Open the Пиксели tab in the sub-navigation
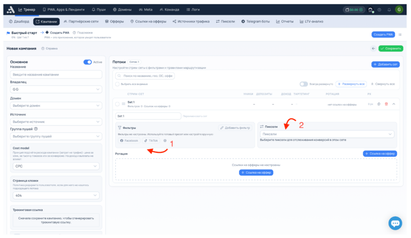The width and height of the screenshot is (411, 238). pos(226,22)
